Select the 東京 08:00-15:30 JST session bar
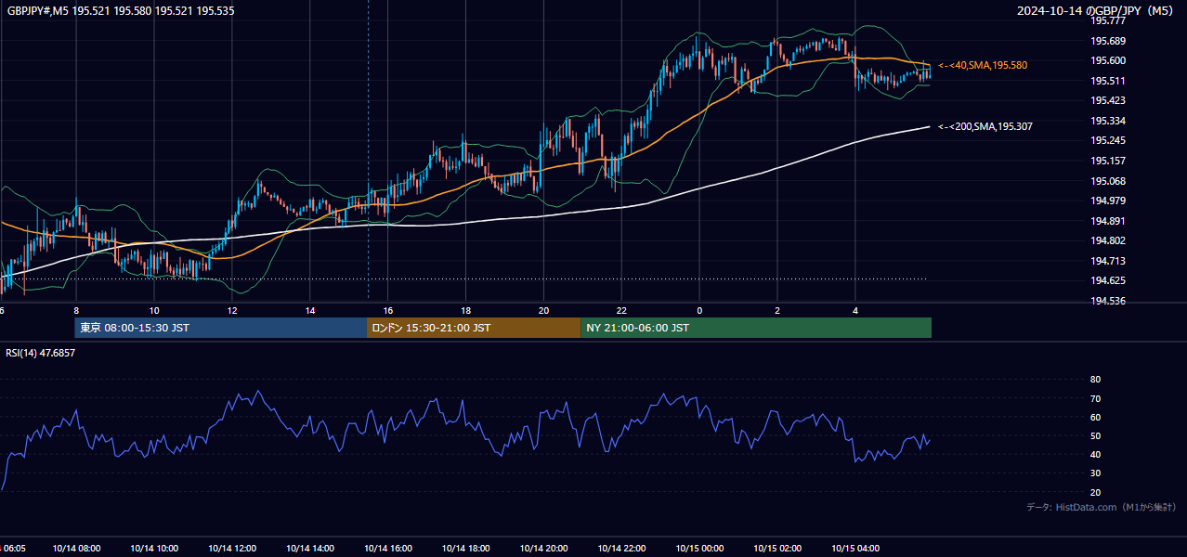The width and height of the screenshot is (1187, 557). (x=221, y=328)
